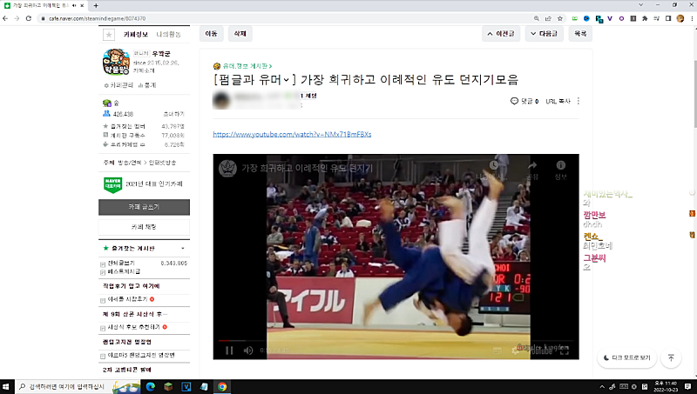Open the Chrome three-dot menu
Image resolution: width=697 pixels, height=394 pixels.
(x=692, y=18)
